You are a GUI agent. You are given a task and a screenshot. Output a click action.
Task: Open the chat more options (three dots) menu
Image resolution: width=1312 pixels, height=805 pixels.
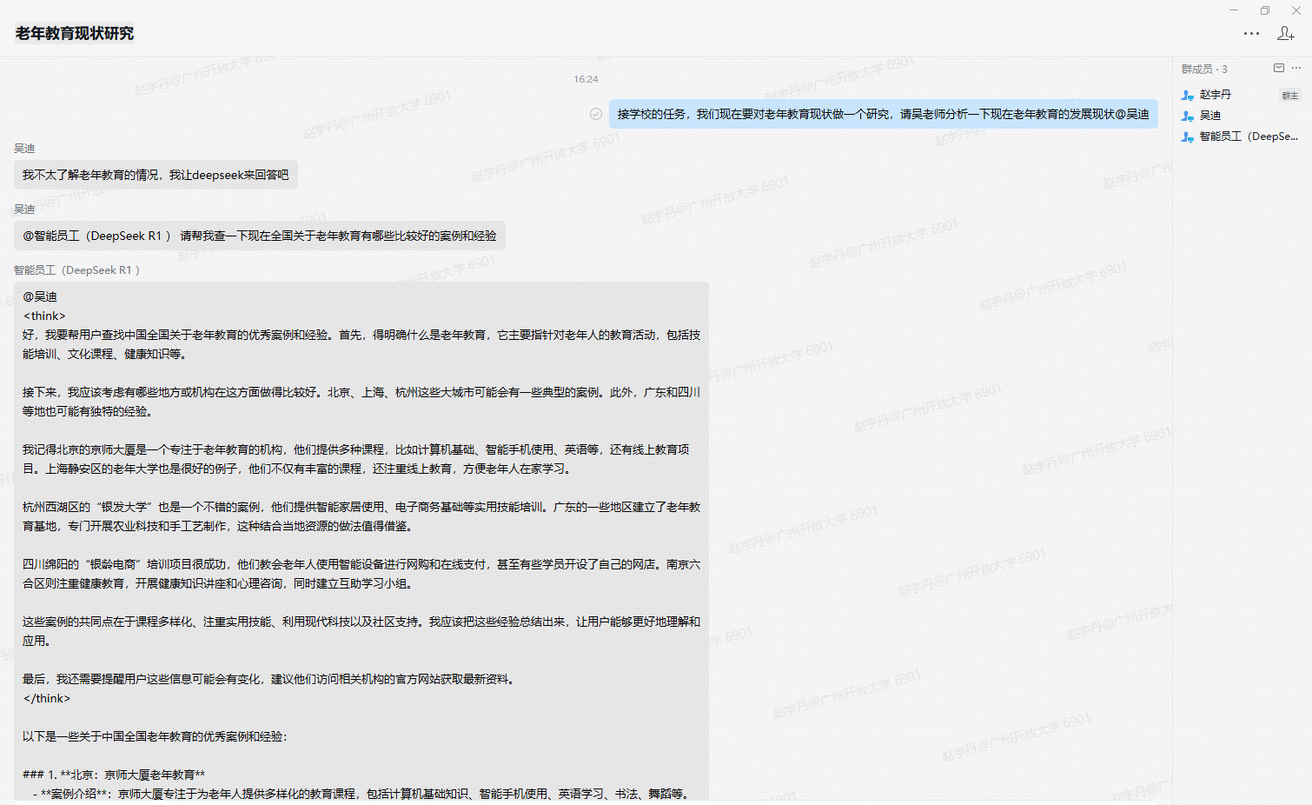click(x=1251, y=33)
